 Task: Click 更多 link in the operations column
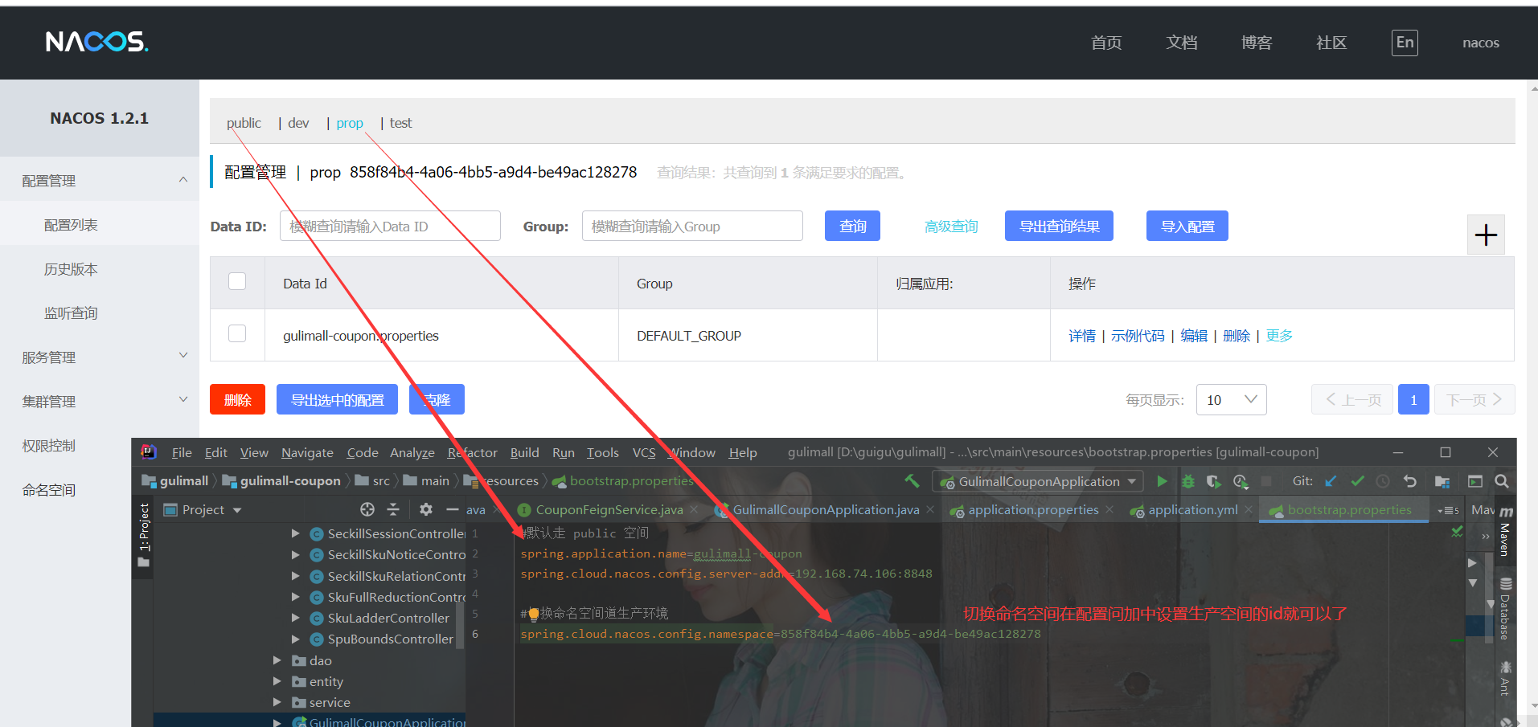click(x=1279, y=336)
